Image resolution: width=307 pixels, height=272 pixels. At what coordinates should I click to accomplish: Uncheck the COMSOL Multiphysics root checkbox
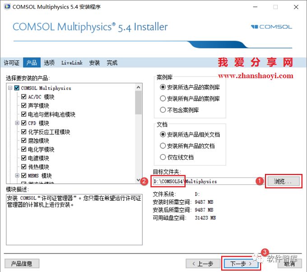click(17, 88)
